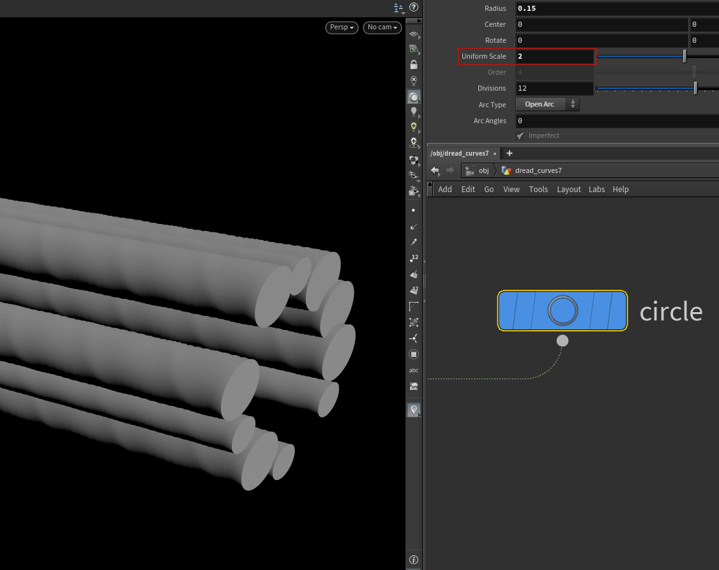Select the circle node
The width and height of the screenshot is (719, 570).
(x=562, y=311)
